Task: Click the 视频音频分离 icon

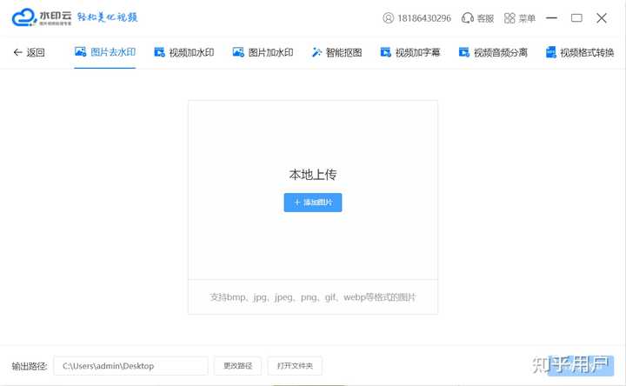Action: tap(464, 52)
